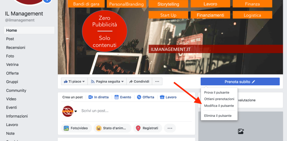
Task: Choose Stato d'animo emoji option
Action: (x=112, y=128)
